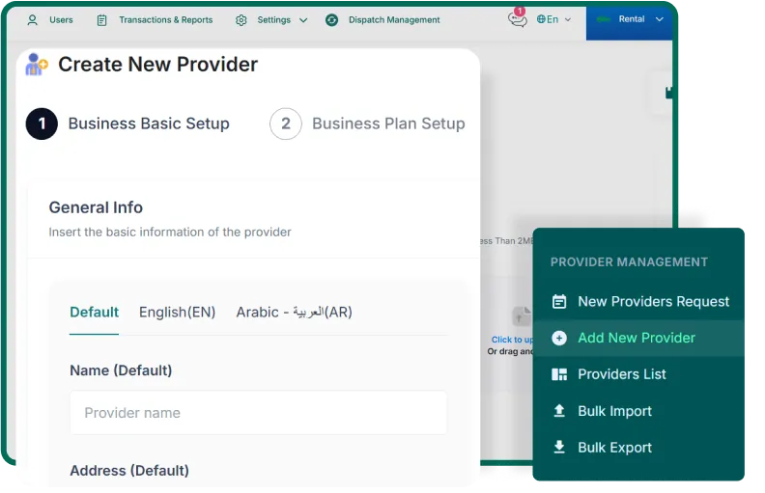This screenshot has height=493, width=765.
Task: Click the upload file icon
Action: 521,316
